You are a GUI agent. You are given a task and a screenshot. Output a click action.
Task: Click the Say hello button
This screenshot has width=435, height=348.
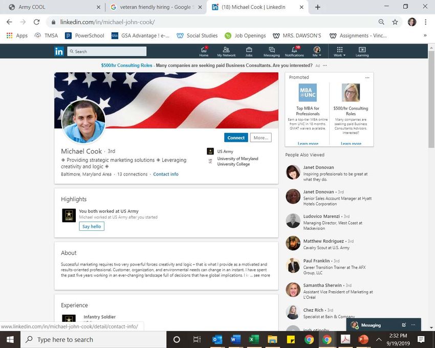coord(92,226)
